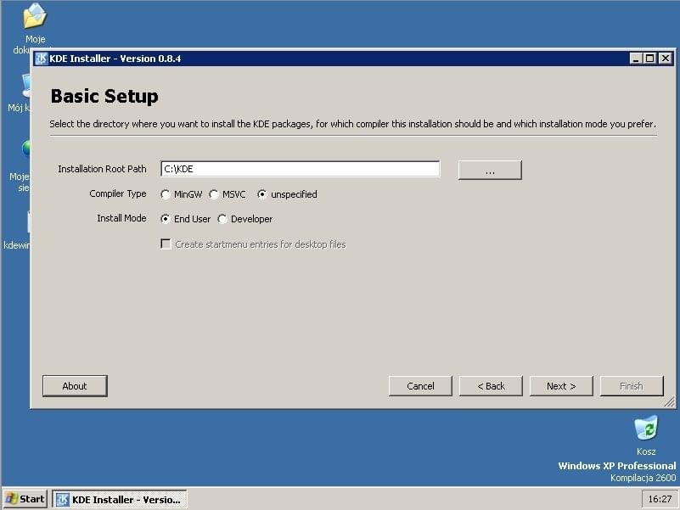Open the Windows Start menu

click(x=25, y=499)
